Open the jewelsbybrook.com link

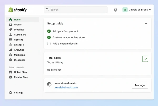click(x=66, y=87)
